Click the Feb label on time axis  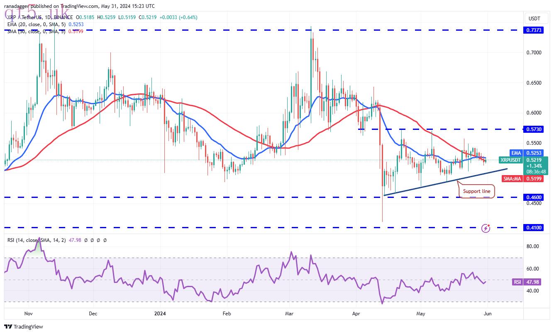pos(227,314)
